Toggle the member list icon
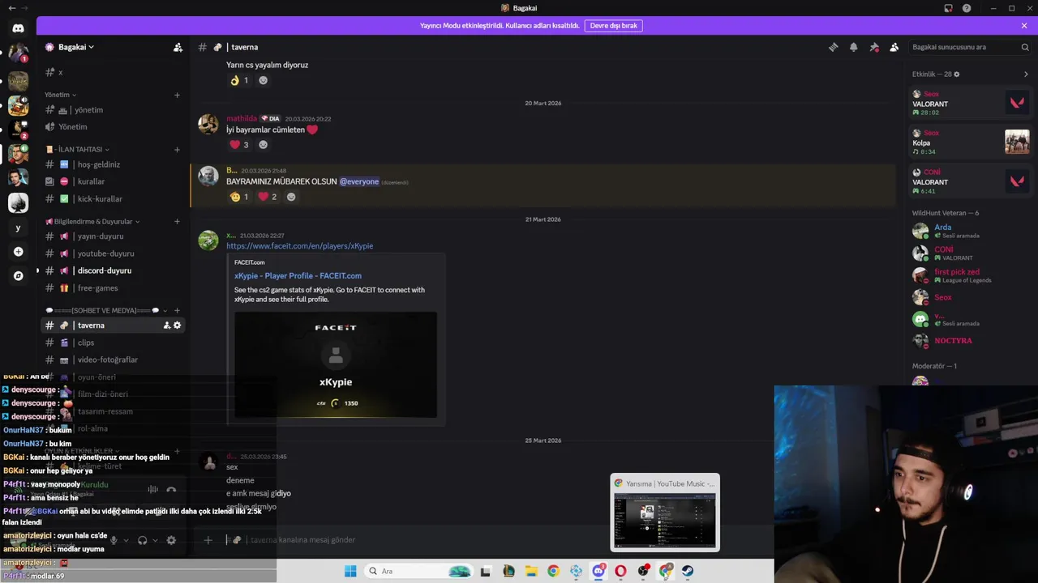1038x583 pixels. [x=894, y=47]
